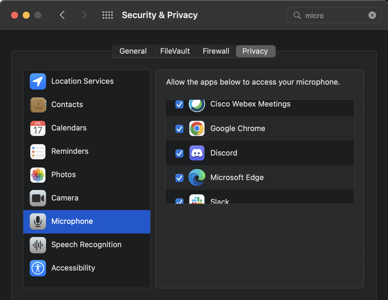Uncheck Cisco Webex Meetings microphone access
The height and width of the screenshot is (300, 388).
tap(179, 104)
